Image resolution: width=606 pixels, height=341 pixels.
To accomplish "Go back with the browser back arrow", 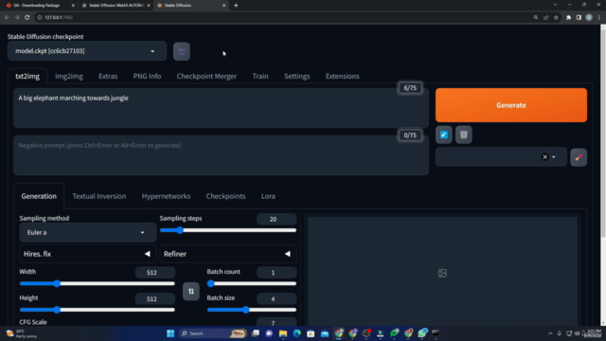I will click(7, 17).
